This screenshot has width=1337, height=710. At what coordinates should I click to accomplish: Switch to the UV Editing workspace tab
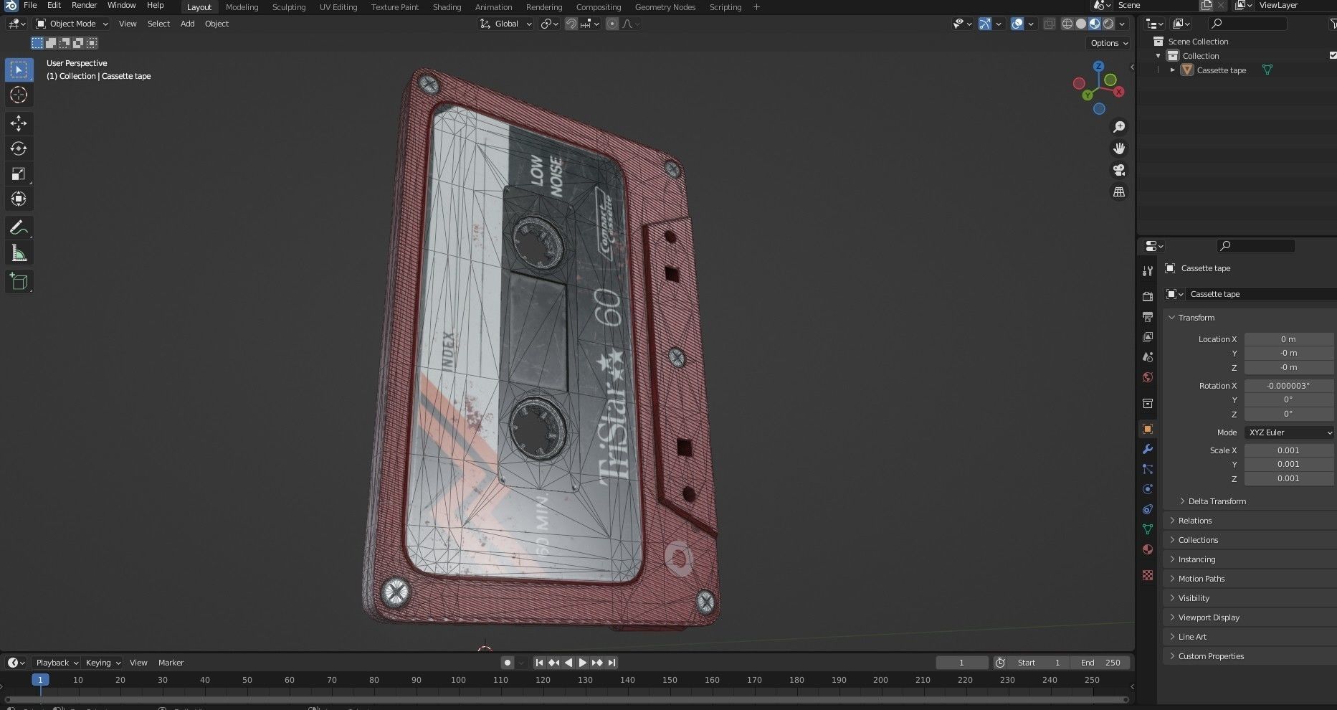(338, 7)
